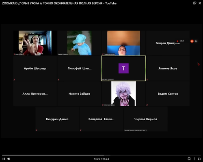This screenshot has height=162, width=203.
Task: Select the Кичурин Данил participant tile
Action: point(57,119)
